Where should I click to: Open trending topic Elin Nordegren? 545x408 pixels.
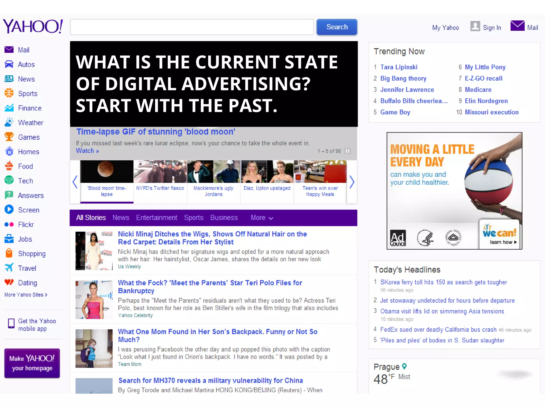click(486, 101)
